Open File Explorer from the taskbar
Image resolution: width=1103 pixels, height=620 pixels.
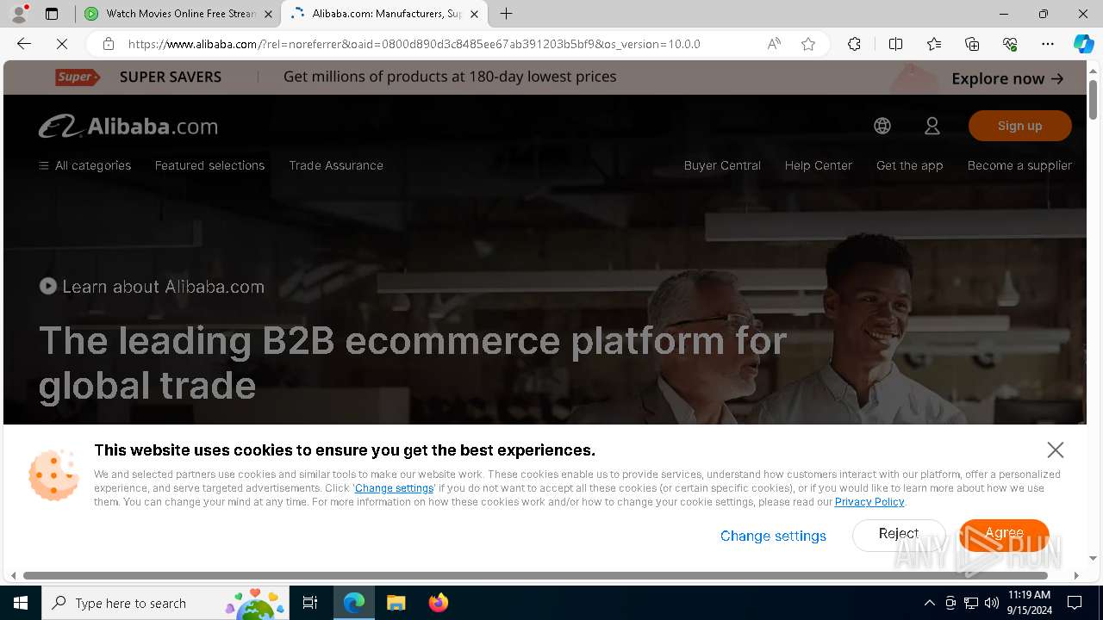396,603
